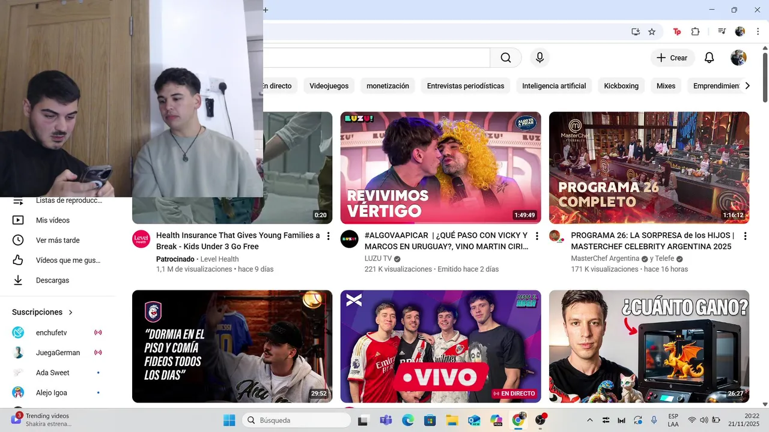Open a new browser tab
Viewport: 769px width, 432px height.
pyautogui.click(x=266, y=10)
